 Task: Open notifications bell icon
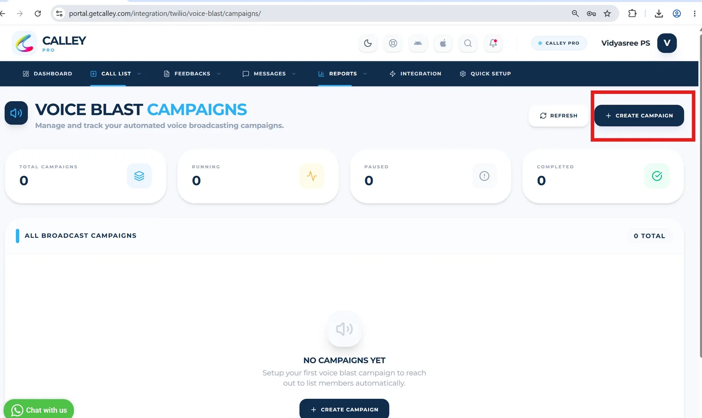coord(493,43)
